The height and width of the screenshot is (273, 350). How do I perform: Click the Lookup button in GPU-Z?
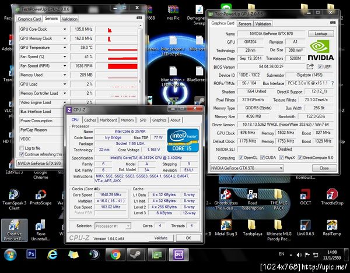pyautogui.click(x=321, y=34)
